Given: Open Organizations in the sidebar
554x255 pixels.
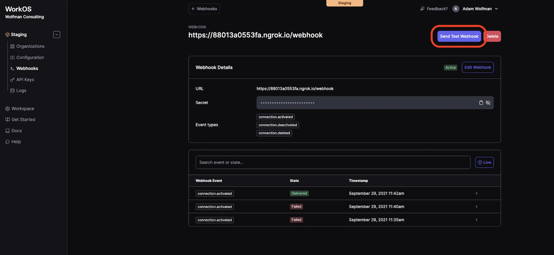Looking at the screenshot, I should (30, 46).
